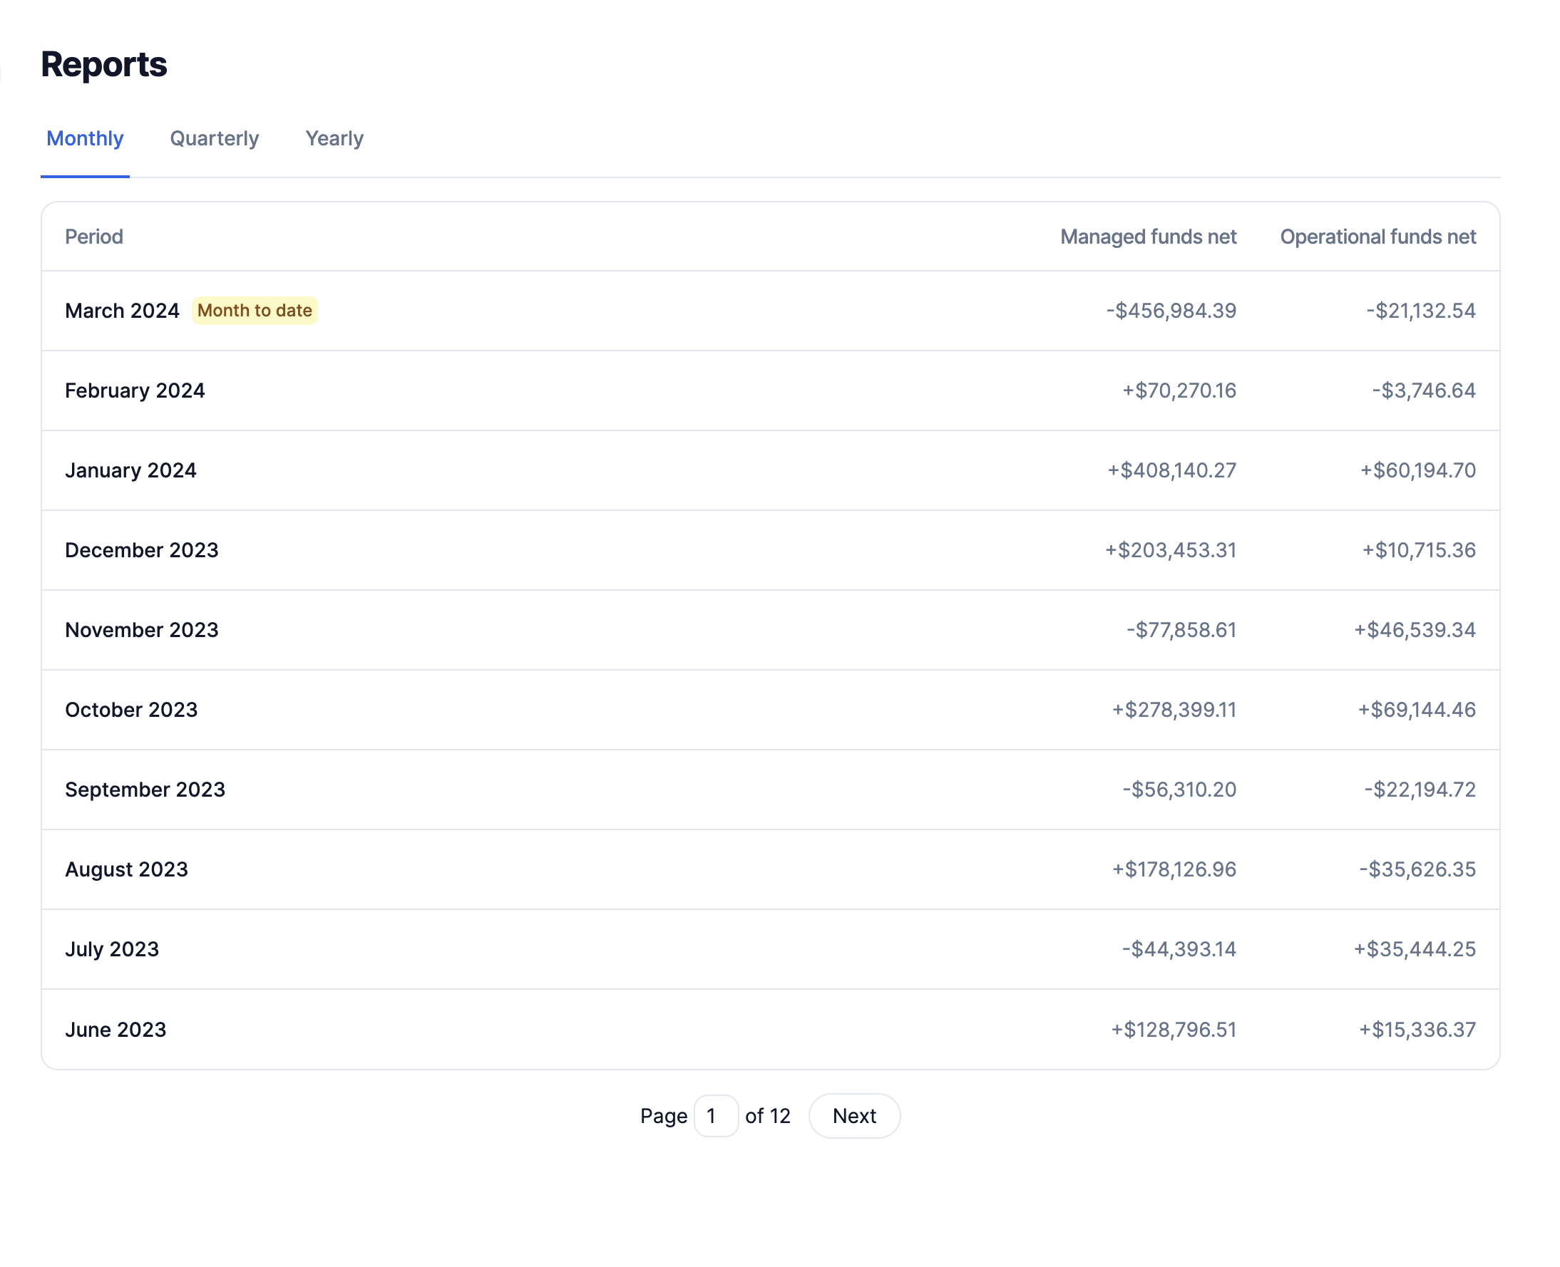This screenshot has height=1267, width=1560.
Task: Select the October 2023 period
Action: tap(131, 710)
